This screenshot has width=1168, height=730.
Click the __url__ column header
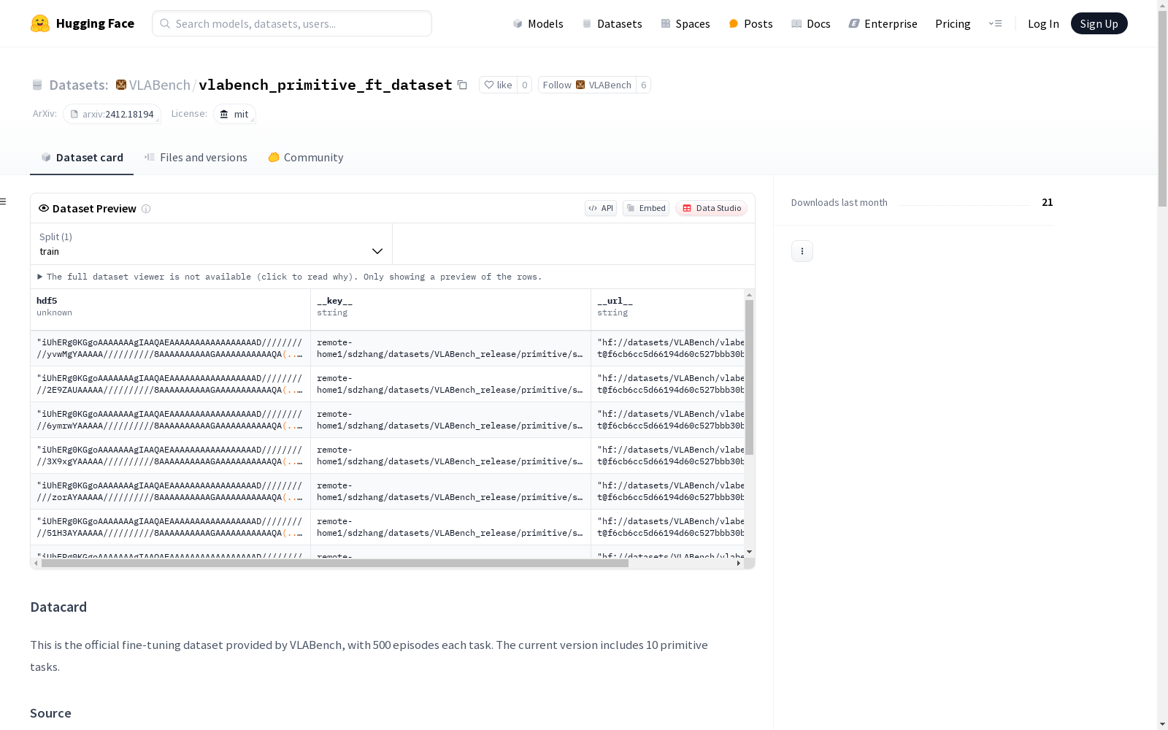pyautogui.click(x=668, y=310)
